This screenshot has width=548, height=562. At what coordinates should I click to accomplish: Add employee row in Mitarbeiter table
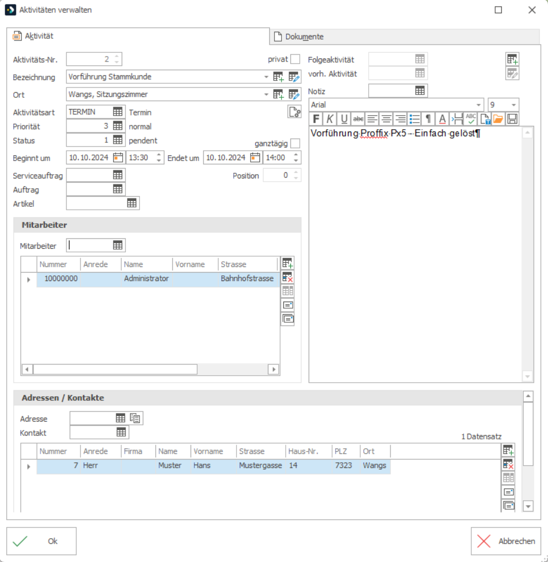pyautogui.click(x=288, y=263)
